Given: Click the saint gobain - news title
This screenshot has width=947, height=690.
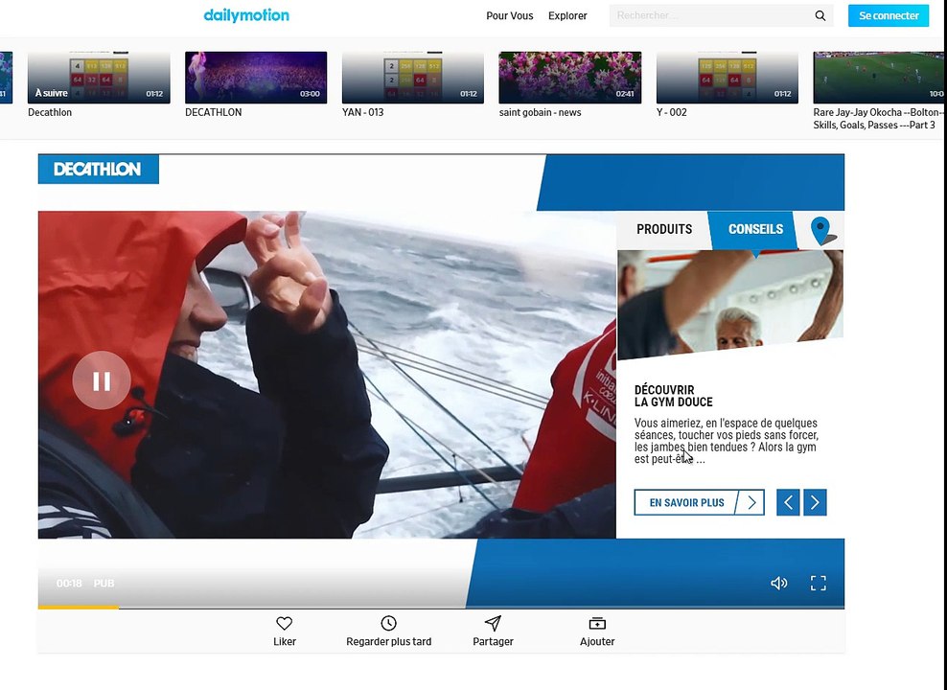Looking at the screenshot, I should (540, 112).
